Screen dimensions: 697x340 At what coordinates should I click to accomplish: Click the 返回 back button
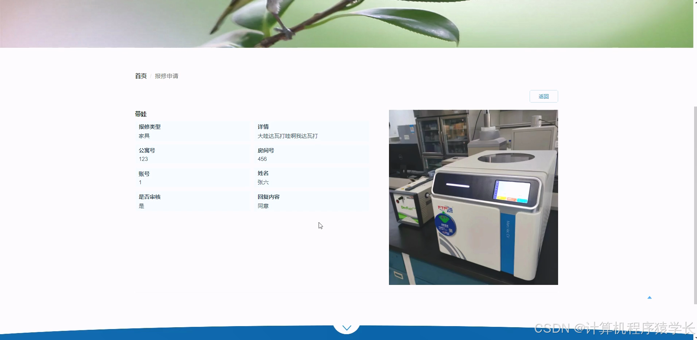(x=544, y=96)
